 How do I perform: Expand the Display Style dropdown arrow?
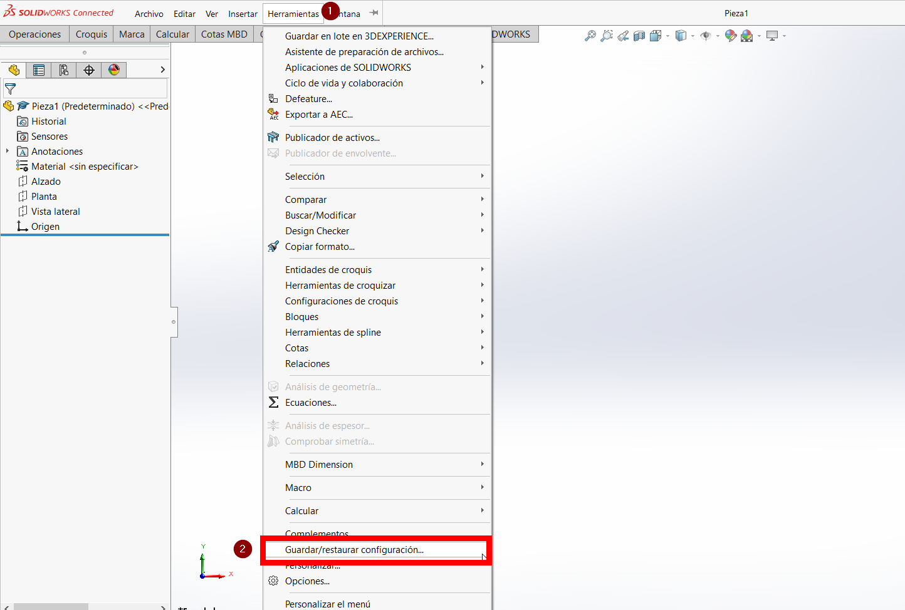pyautogui.click(x=693, y=36)
